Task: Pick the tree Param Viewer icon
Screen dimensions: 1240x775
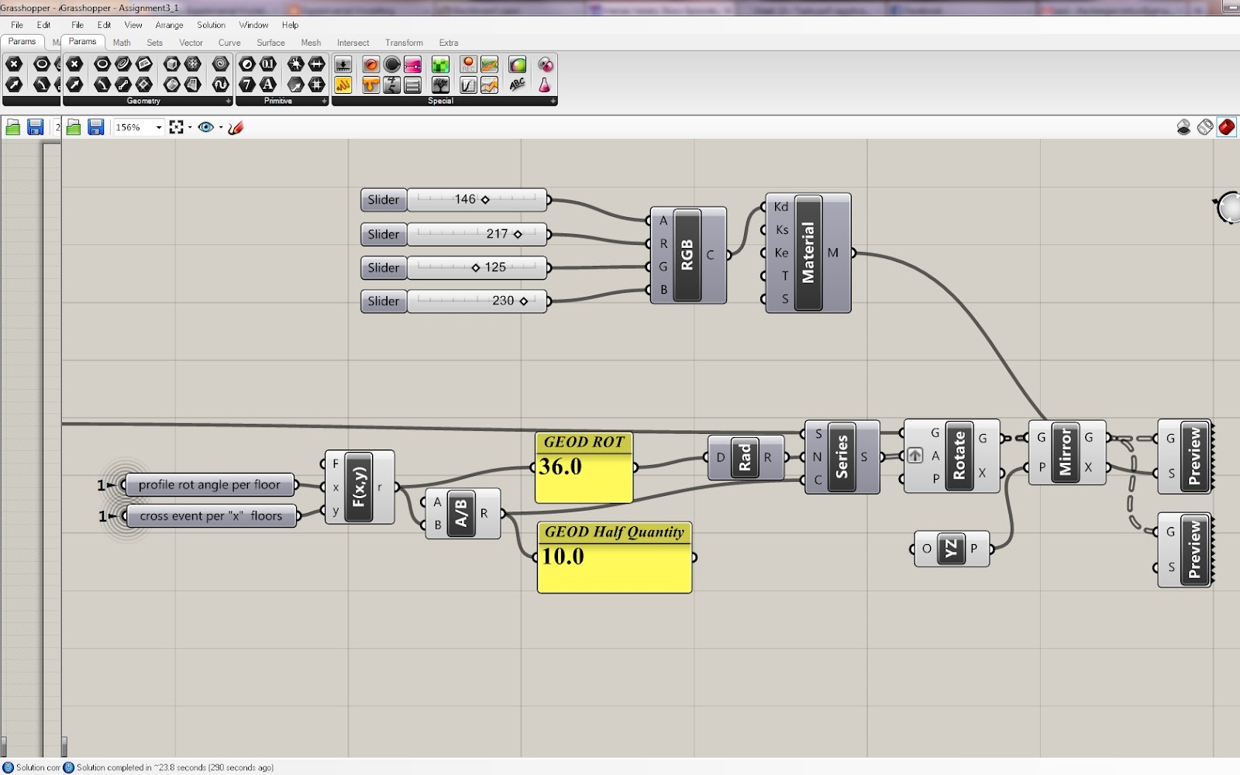Action: pos(440,84)
